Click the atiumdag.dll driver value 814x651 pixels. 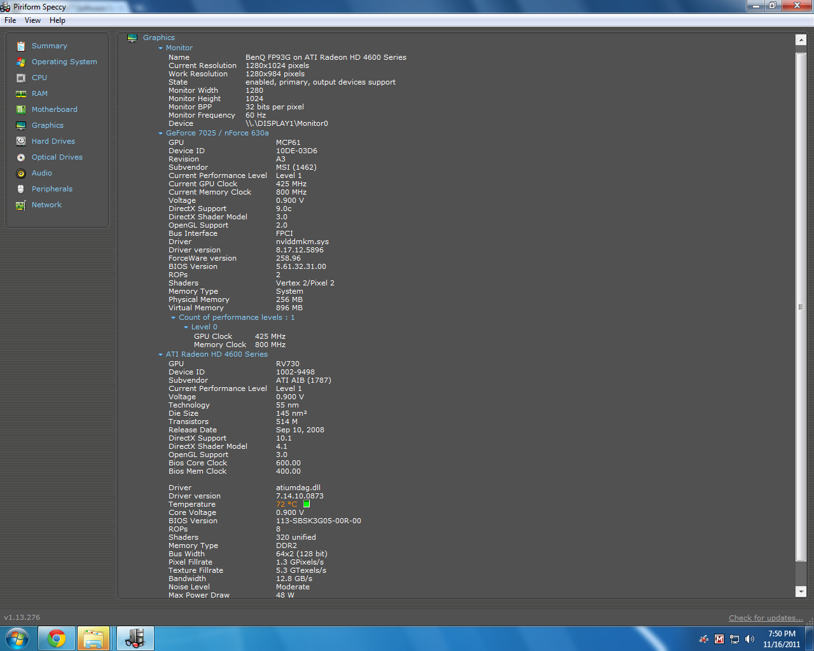tap(298, 488)
